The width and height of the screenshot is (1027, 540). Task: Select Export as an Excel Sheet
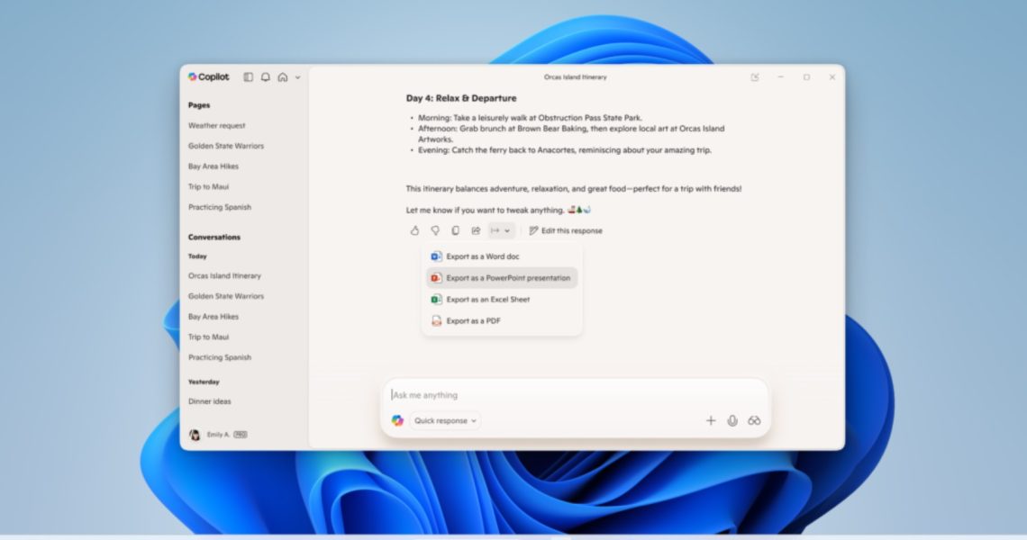coord(487,300)
